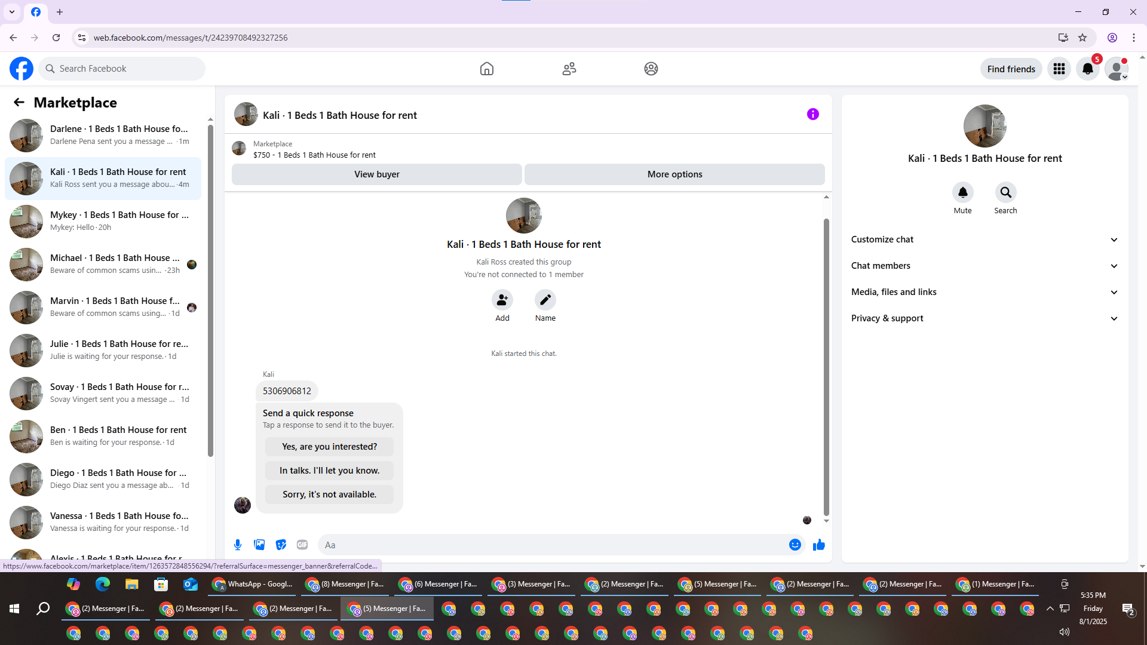This screenshot has width=1147, height=645.
Task: Open the Facebook notifications bell
Action: tap(1087, 69)
